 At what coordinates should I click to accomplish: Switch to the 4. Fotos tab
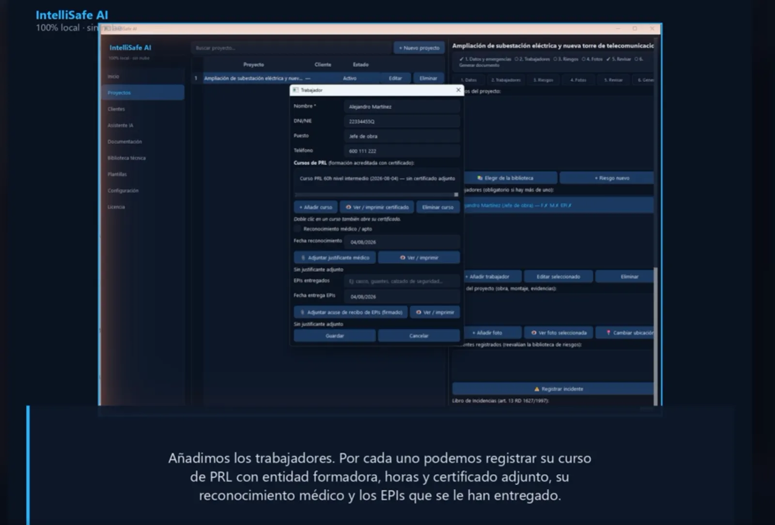(578, 80)
